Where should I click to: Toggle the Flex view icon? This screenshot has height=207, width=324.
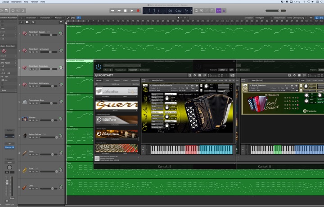click(73, 17)
